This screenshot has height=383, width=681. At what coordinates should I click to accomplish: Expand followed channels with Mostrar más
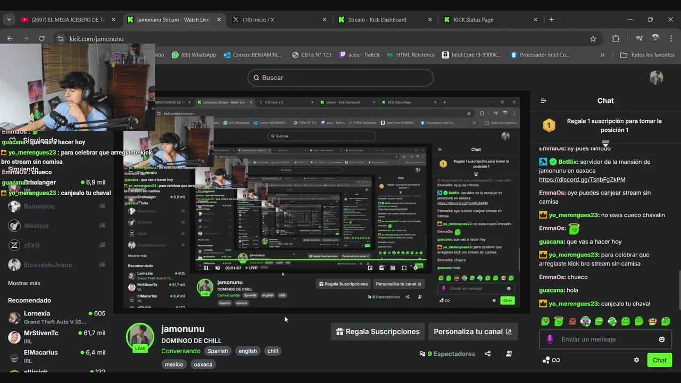coord(24,284)
